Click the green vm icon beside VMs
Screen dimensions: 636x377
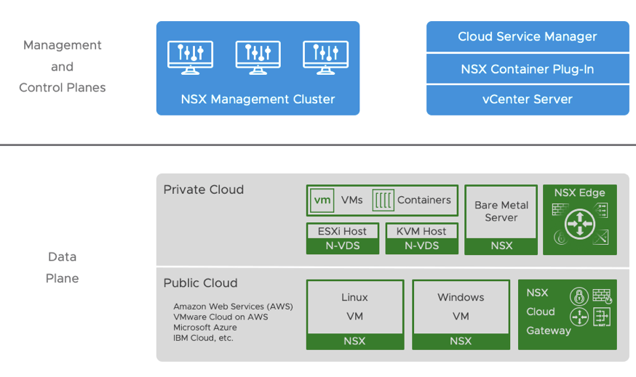tap(322, 200)
